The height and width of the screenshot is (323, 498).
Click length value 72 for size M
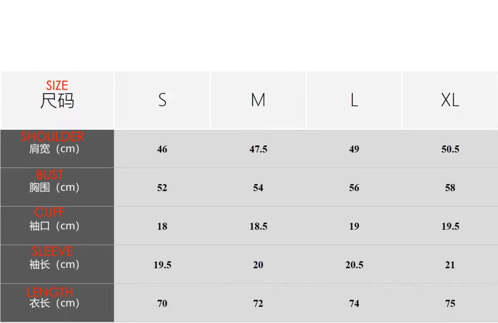coord(258,304)
